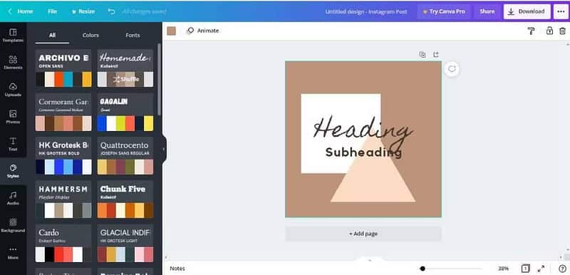This screenshot has width=570, height=275.
Task: Toggle the lock icon in toolbar
Action: [549, 31]
